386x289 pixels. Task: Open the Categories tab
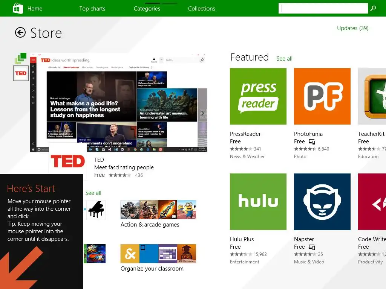coord(147,9)
